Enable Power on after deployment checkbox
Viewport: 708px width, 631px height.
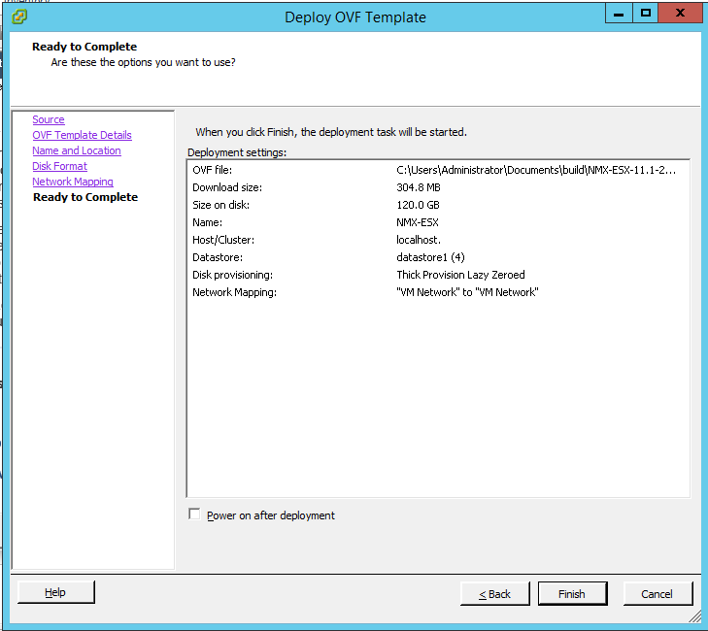pos(194,515)
